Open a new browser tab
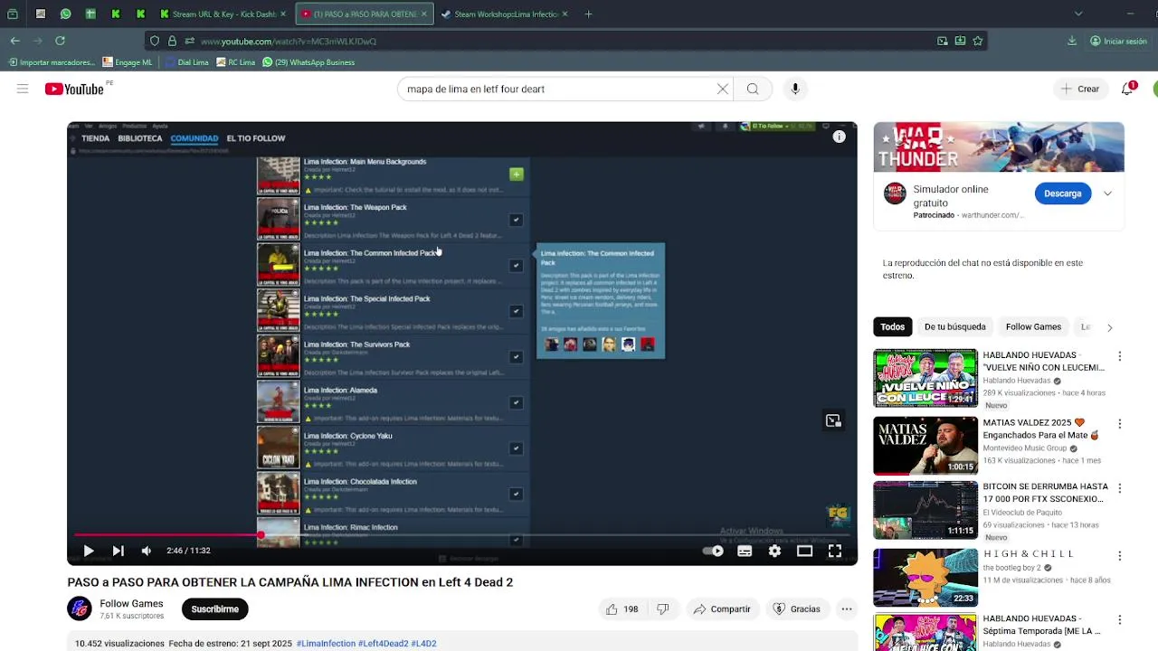The width and height of the screenshot is (1158, 651). coord(588,14)
